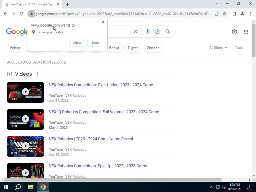Filter results by Flights

[133, 48]
